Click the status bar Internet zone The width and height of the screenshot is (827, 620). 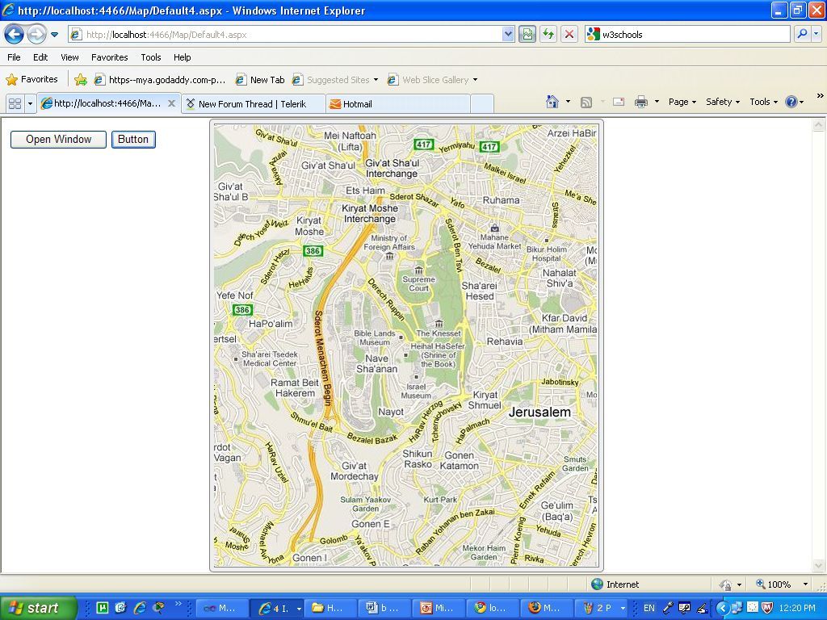(615, 584)
